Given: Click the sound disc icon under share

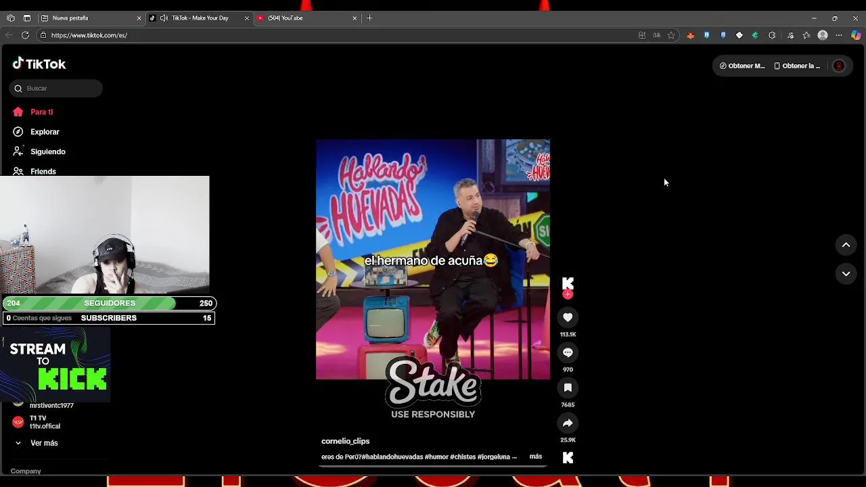Looking at the screenshot, I should coord(568,458).
